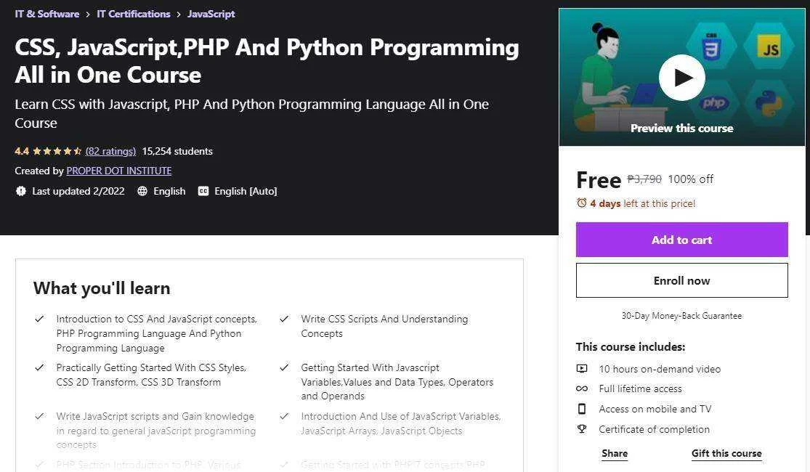The width and height of the screenshot is (810, 472).
Task: Click the on-demand video icon
Action: click(582, 369)
